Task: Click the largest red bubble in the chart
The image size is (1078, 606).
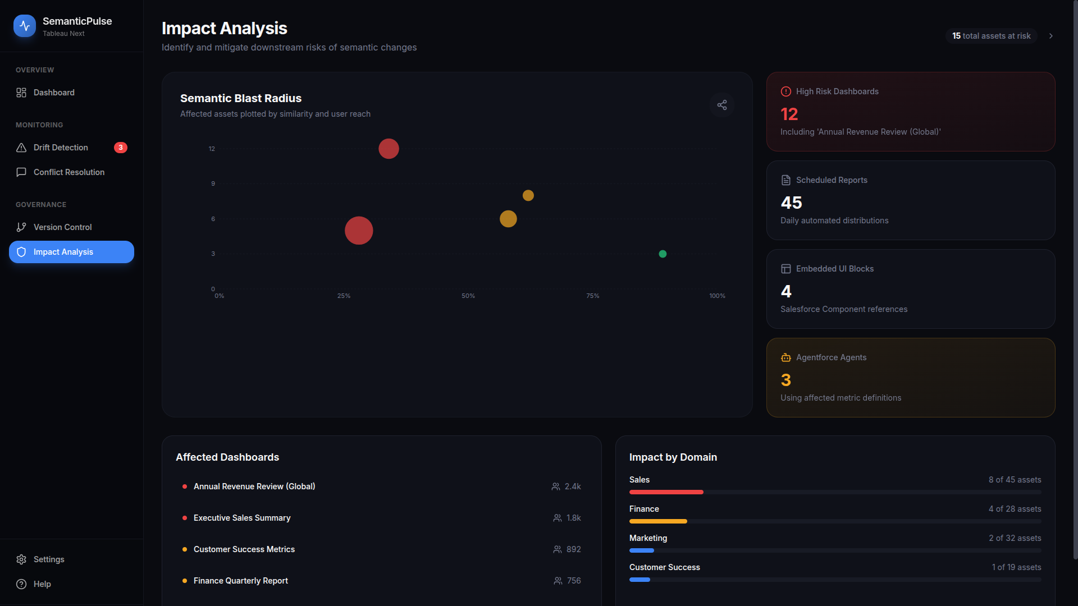Action: tap(359, 231)
